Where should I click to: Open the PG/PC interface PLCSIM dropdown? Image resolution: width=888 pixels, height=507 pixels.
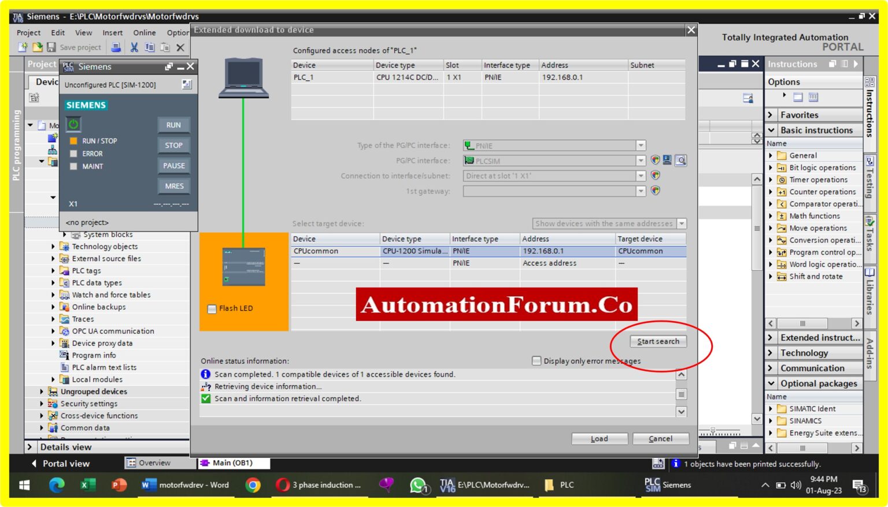pyautogui.click(x=641, y=160)
